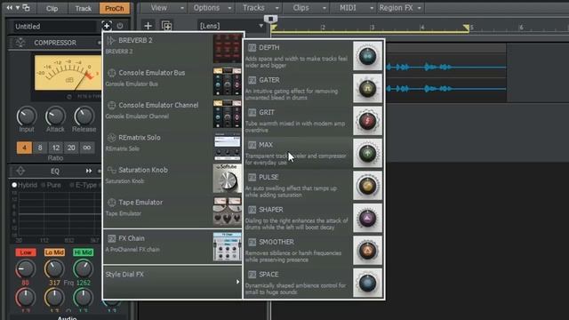Toggle ProChannel power button
Screen dimensions: 569x320
click(120, 26)
